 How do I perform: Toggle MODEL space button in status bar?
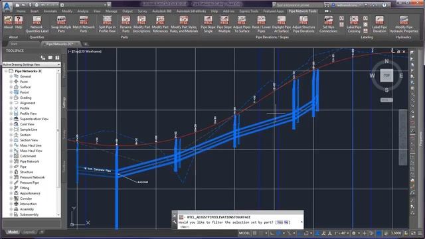click(x=244, y=233)
